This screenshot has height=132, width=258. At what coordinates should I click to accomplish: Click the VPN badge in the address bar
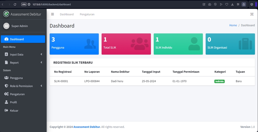pyautogui.click(x=24, y=5)
